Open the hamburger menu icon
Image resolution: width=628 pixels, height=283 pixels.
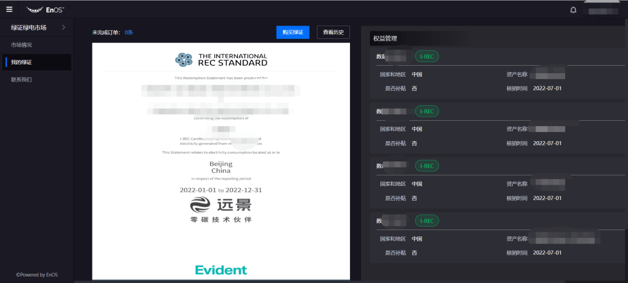tap(9, 10)
